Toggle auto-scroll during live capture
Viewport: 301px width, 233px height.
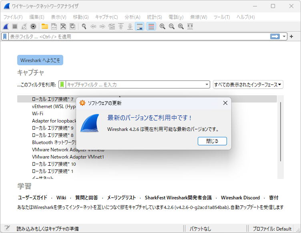(x=140, y=26)
